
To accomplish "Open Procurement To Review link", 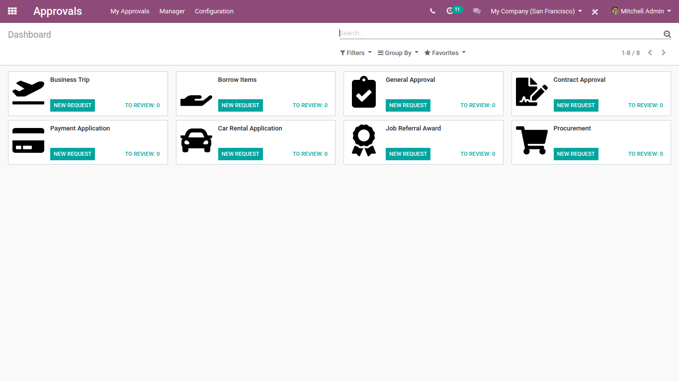I will [x=646, y=154].
